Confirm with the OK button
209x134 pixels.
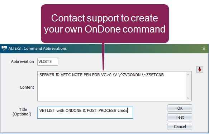coord(180,108)
